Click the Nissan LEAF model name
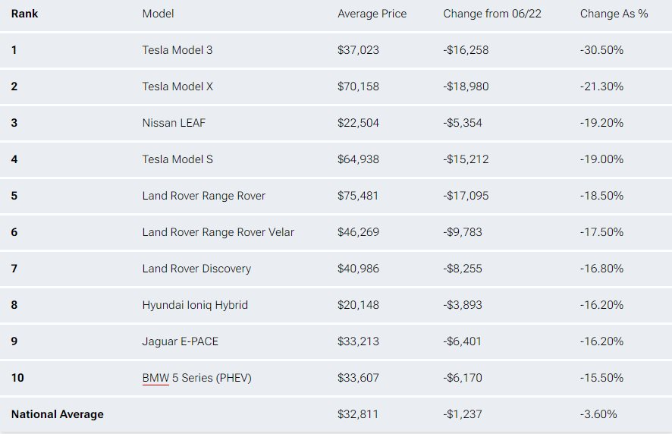 click(x=174, y=123)
